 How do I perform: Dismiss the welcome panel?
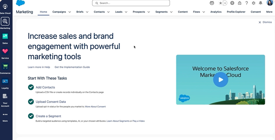click(x=265, y=22)
